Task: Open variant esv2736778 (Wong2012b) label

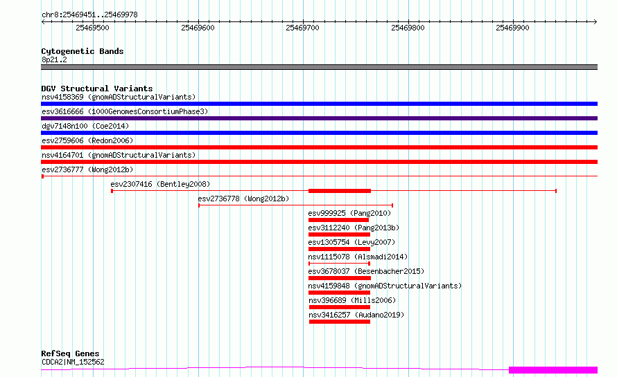Action: tap(243, 199)
